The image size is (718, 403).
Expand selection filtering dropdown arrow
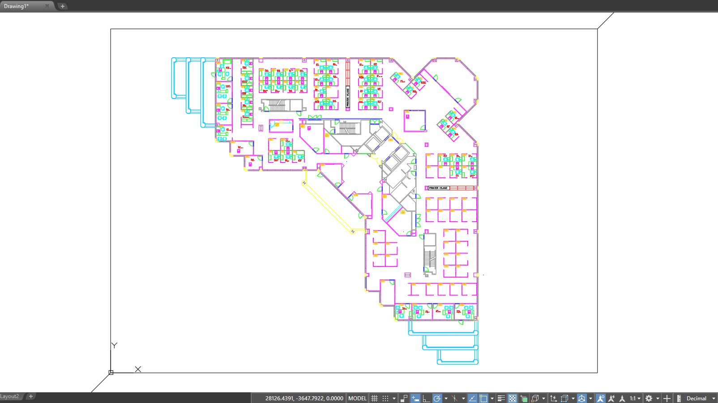tap(573, 399)
